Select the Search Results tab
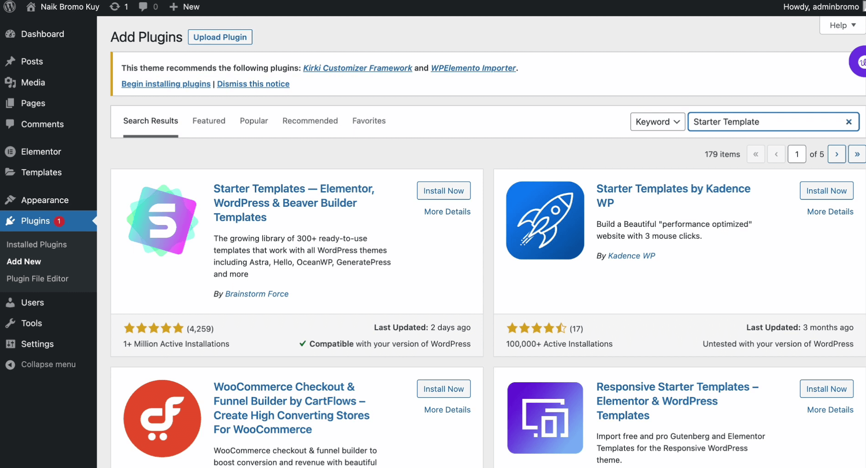This screenshot has height=468, width=866. [x=151, y=121]
